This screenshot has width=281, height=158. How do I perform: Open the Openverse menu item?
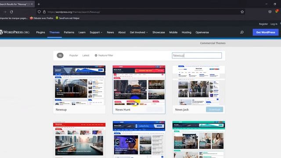(x=202, y=32)
